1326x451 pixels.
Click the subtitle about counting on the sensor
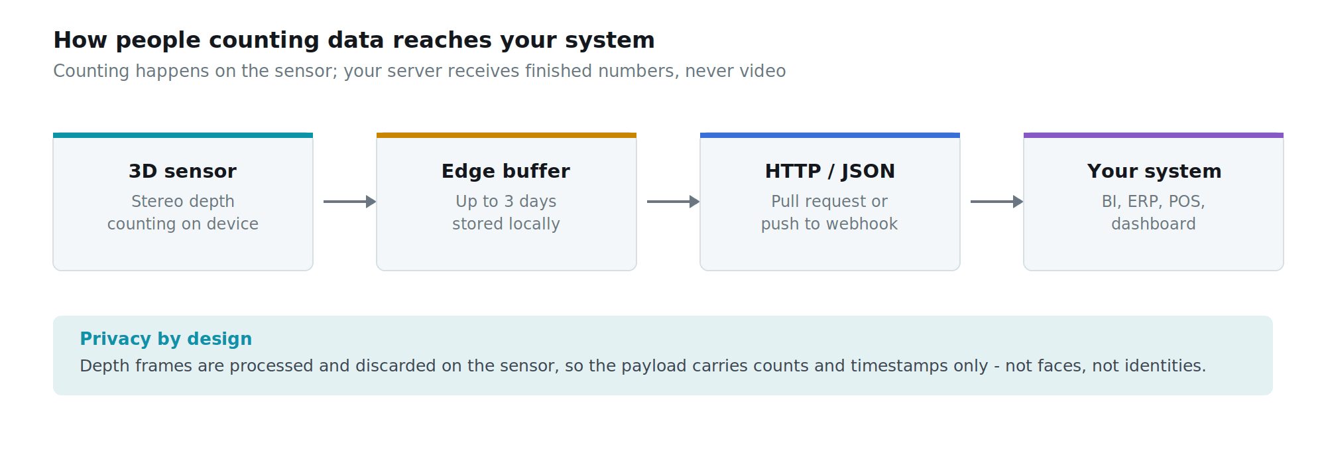419,71
